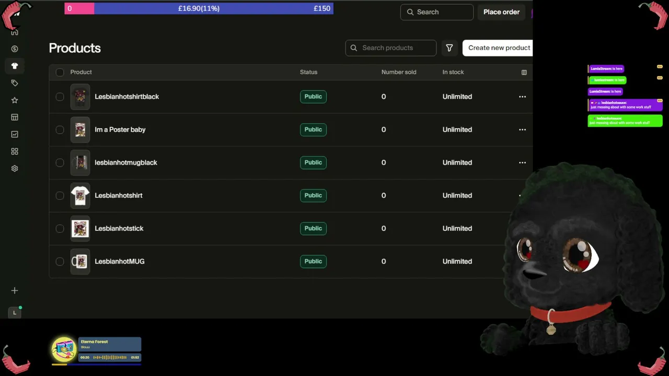
Task: Open the tag discounts sidebar icon
Action: pyautogui.click(x=15, y=83)
